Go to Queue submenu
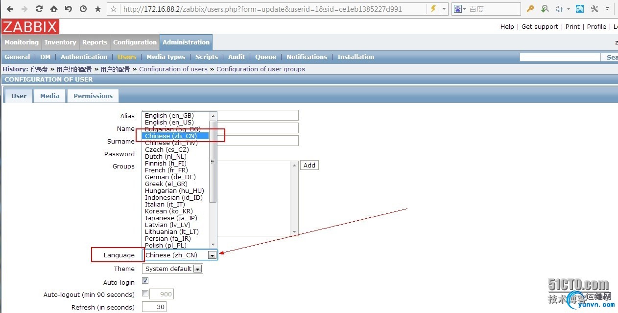Image resolution: width=618 pixels, height=313 pixels. (x=265, y=57)
